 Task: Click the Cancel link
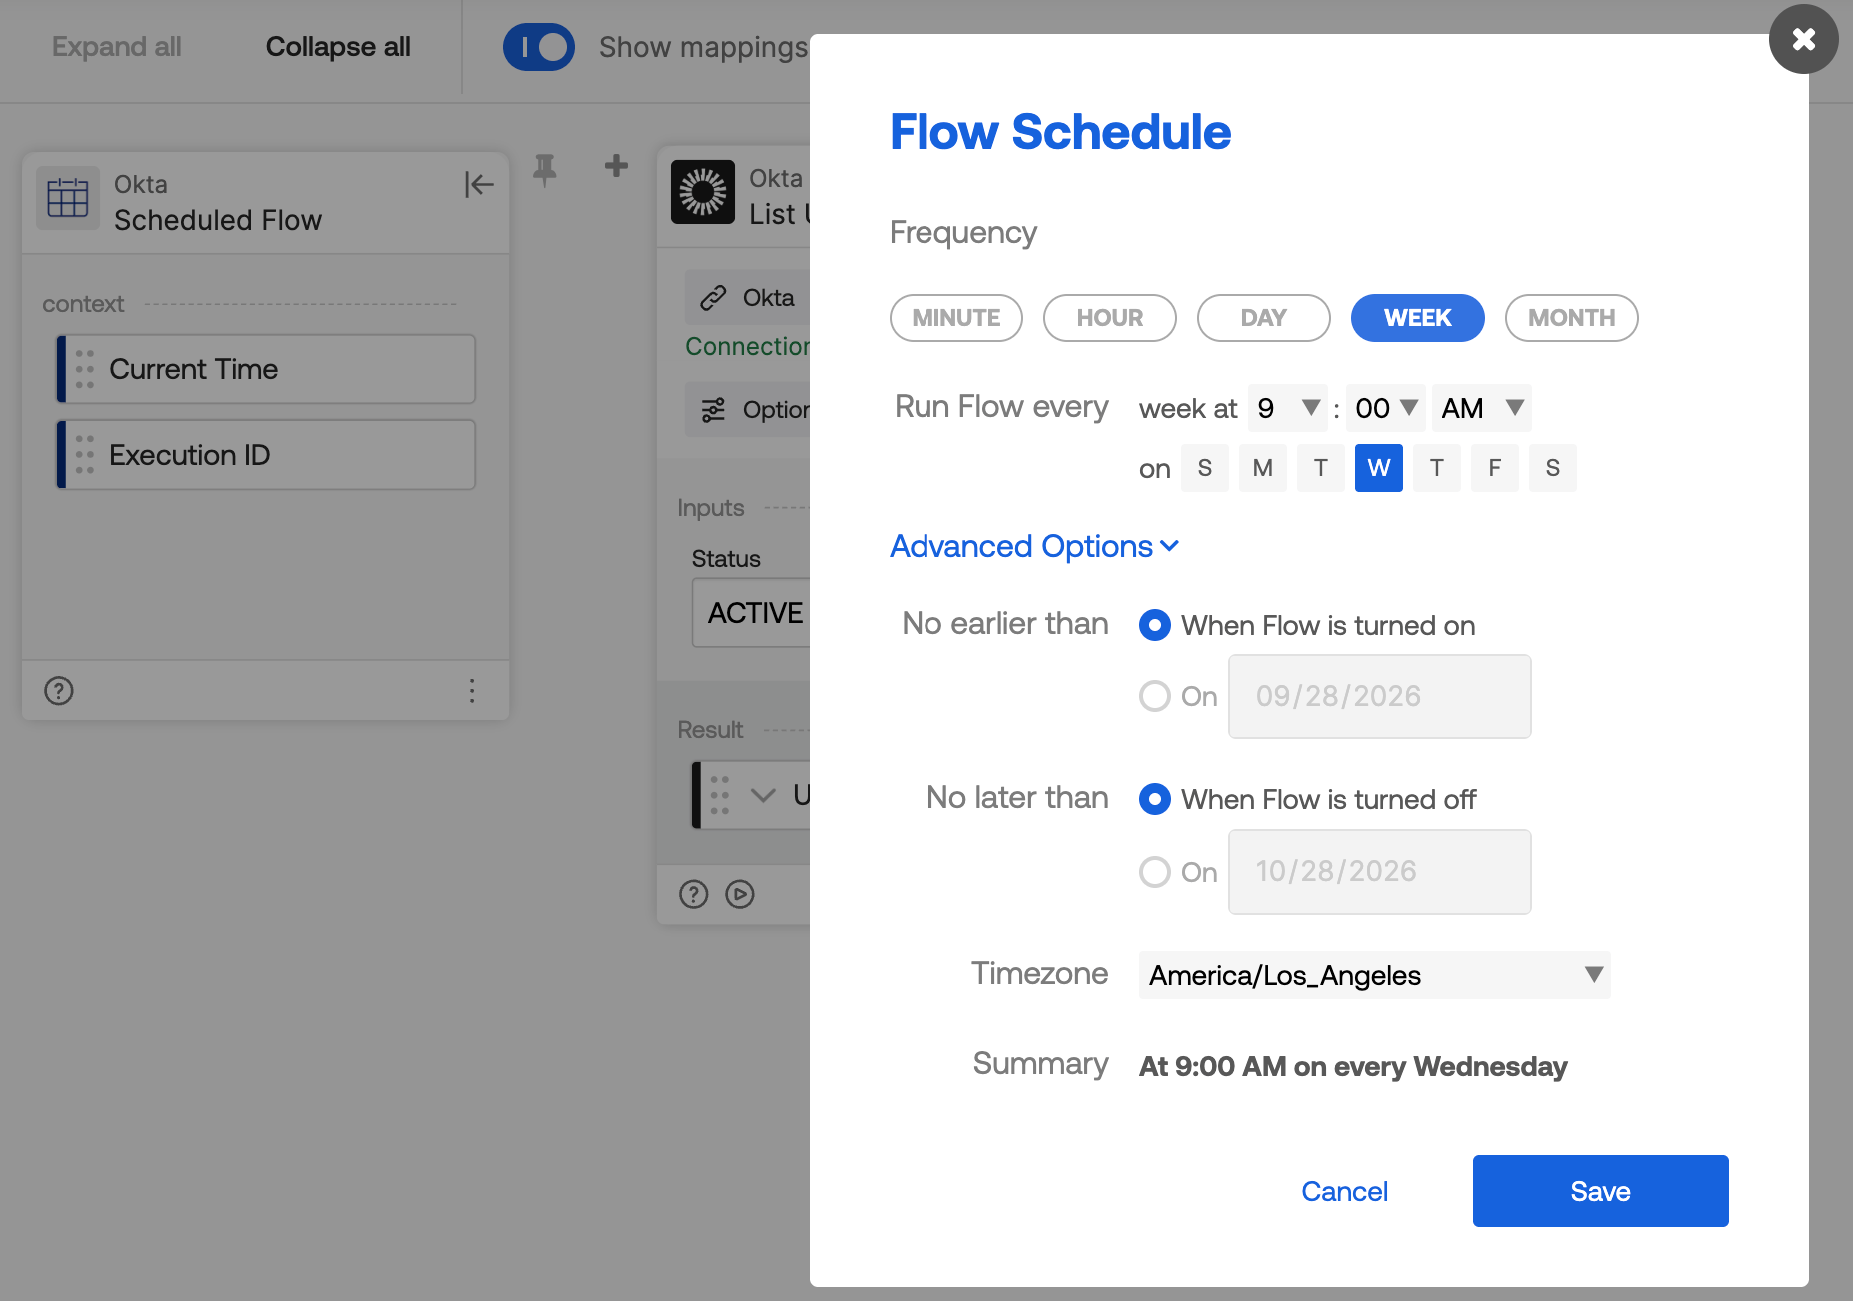[x=1345, y=1191]
